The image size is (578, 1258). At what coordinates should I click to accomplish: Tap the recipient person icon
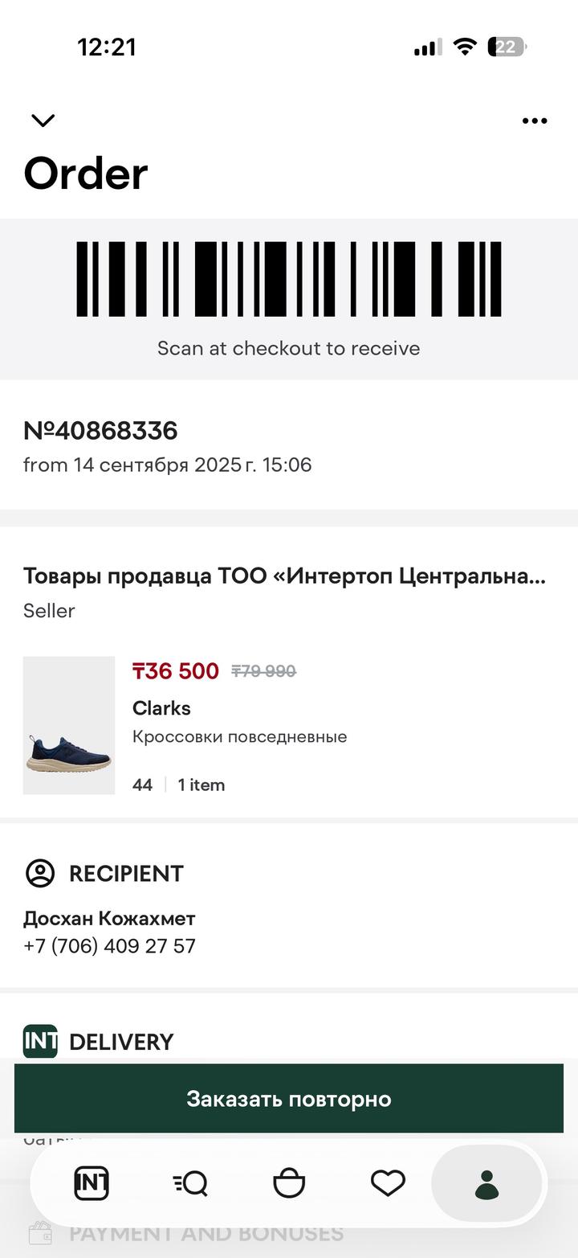(40, 873)
